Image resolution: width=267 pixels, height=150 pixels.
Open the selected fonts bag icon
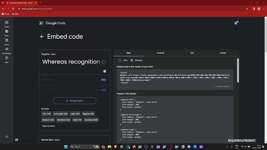pos(236,22)
